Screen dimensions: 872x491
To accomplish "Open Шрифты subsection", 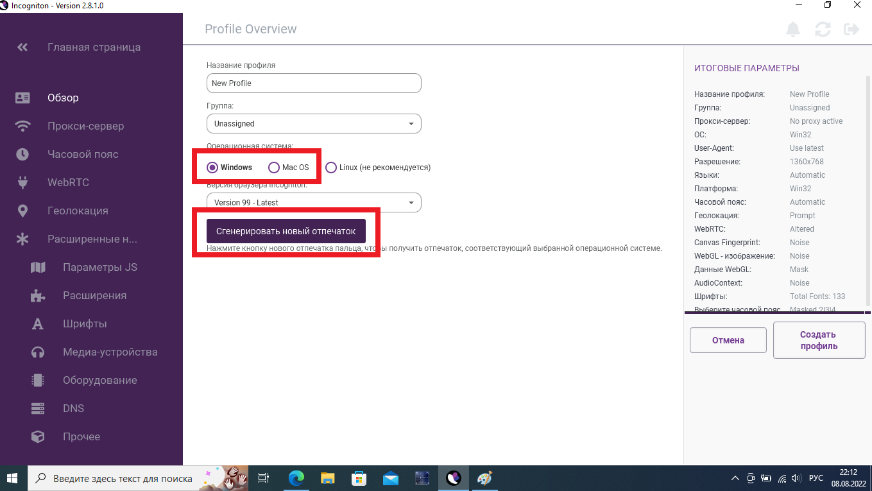I will point(85,323).
